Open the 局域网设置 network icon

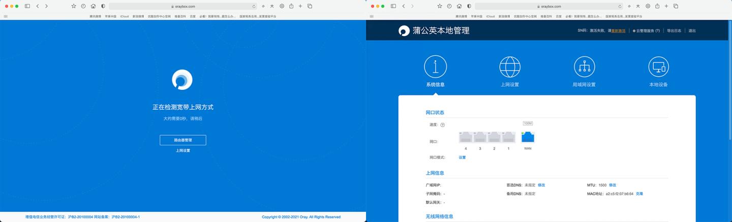click(584, 67)
